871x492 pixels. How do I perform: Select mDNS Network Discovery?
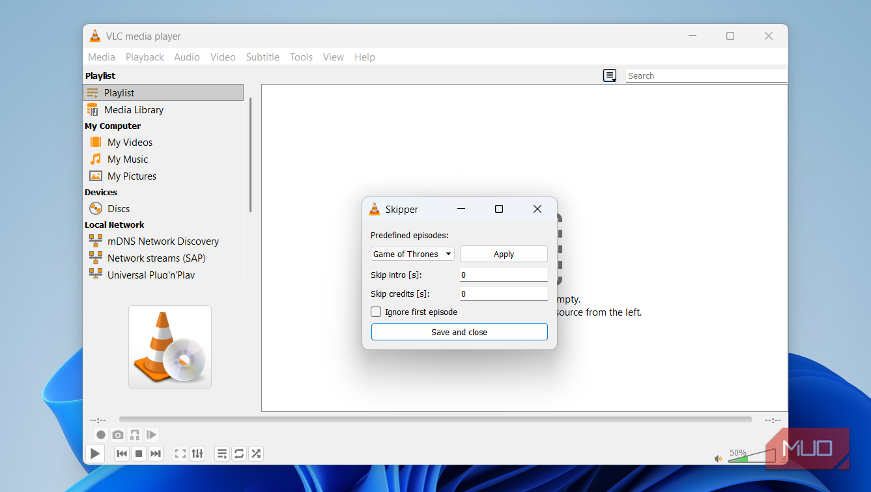pos(163,241)
